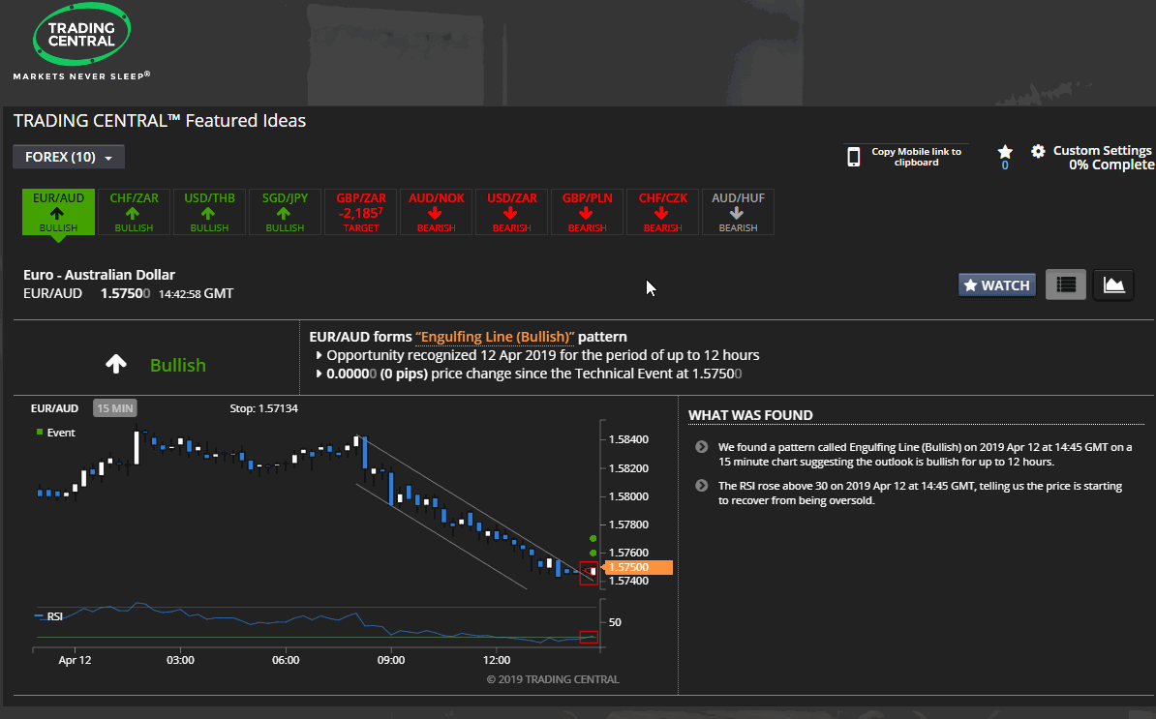The image size is (1156, 719).
Task: Open Custom Settings gear icon
Action: pyautogui.click(x=1038, y=151)
